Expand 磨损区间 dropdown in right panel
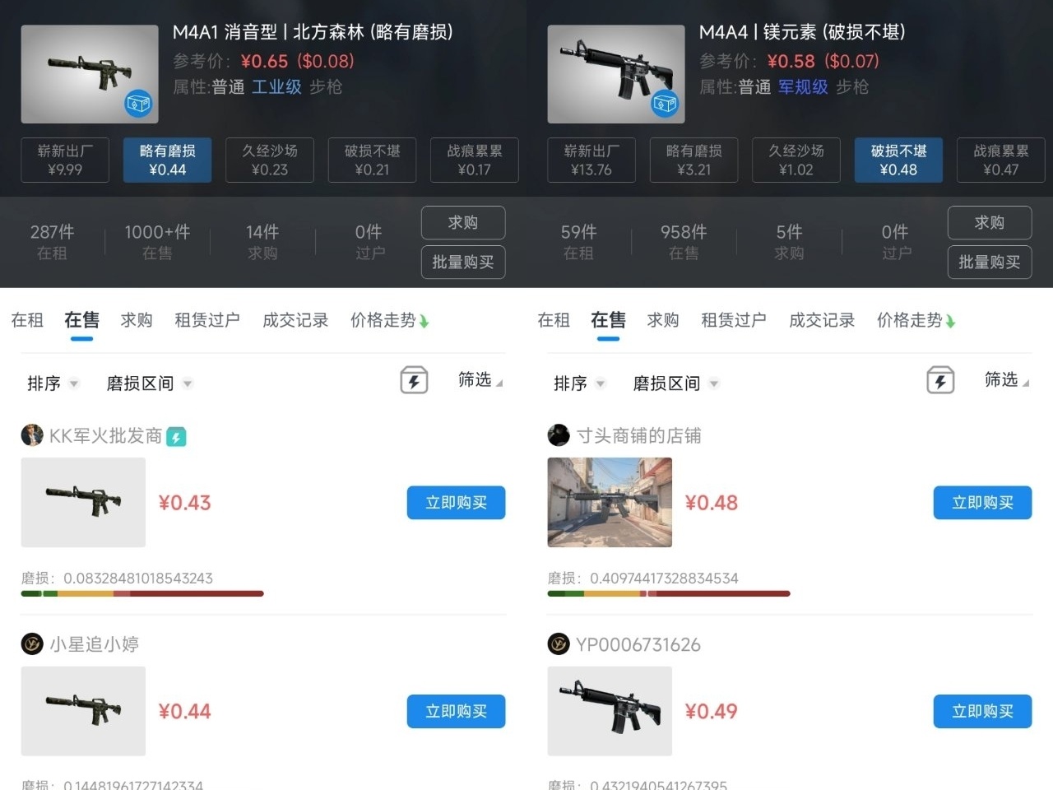Screen dimensions: 1053x790 click(676, 383)
